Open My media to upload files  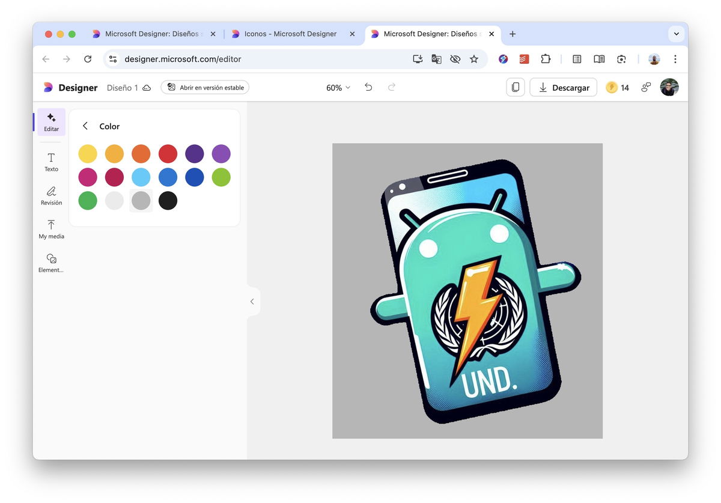click(51, 228)
